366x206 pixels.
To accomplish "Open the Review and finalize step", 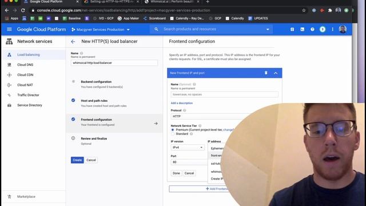I will coord(94,138).
